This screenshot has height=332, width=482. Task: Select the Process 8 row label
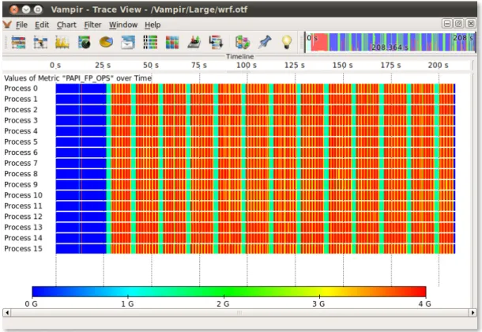click(21, 174)
